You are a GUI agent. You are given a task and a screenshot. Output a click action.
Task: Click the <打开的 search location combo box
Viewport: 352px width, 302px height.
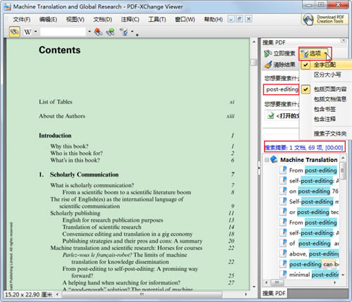tap(282, 115)
